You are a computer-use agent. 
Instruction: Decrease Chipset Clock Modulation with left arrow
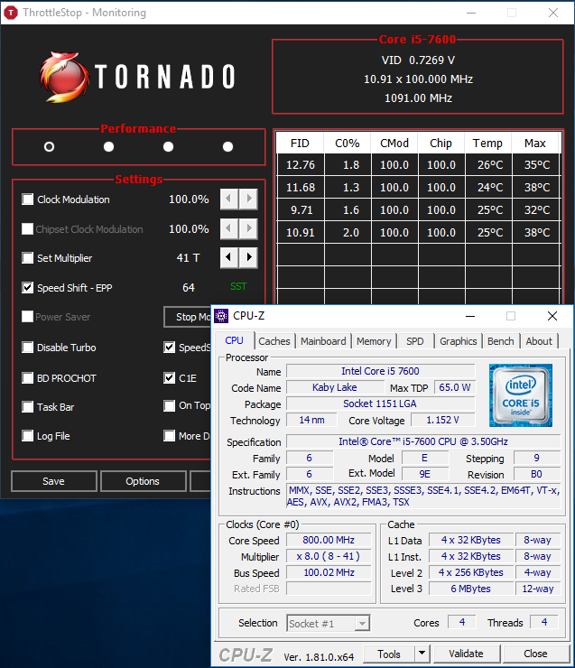tap(228, 228)
